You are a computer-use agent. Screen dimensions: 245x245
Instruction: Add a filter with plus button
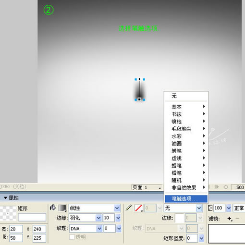click(x=230, y=219)
